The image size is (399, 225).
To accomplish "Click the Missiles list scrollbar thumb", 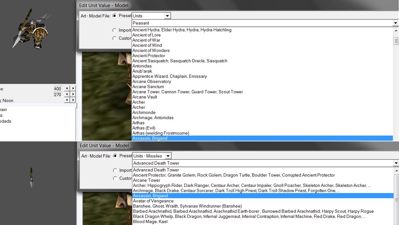I will [x=396, y=200].
